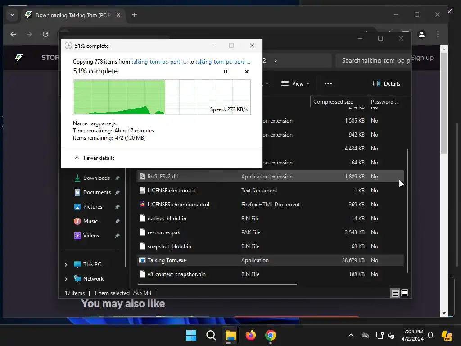Reload the browser page
The width and height of the screenshot is (461, 346).
pyautogui.click(x=45, y=34)
